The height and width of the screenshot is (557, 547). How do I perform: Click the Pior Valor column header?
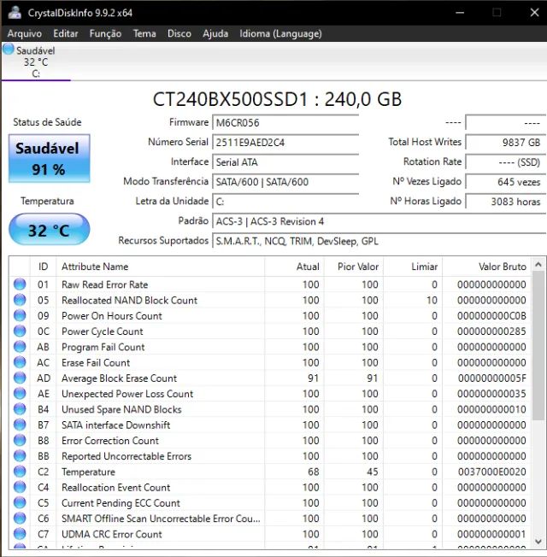[354, 267]
